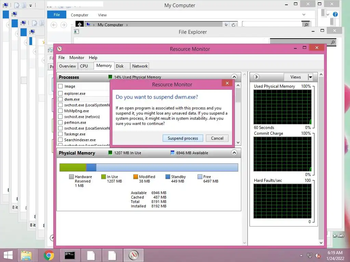
Task: Open address history dropdown in My Computer
Action: pyautogui.click(x=226, y=25)
